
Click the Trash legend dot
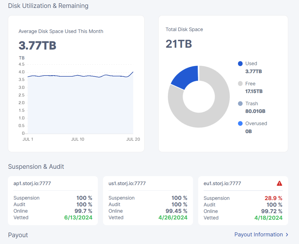click(240, 104)
